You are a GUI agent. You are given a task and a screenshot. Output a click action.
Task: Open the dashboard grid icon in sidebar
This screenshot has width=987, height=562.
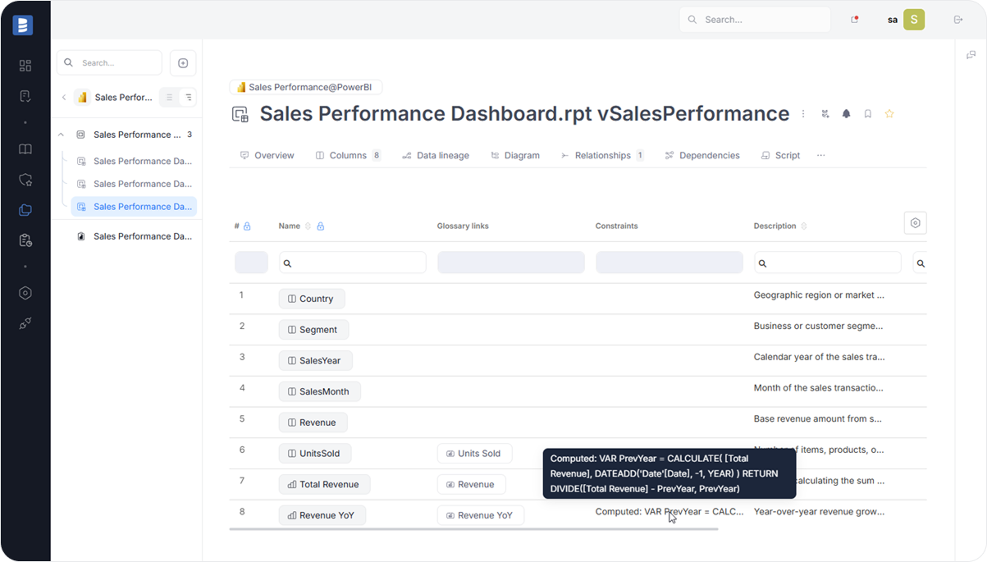click(25, 66)
